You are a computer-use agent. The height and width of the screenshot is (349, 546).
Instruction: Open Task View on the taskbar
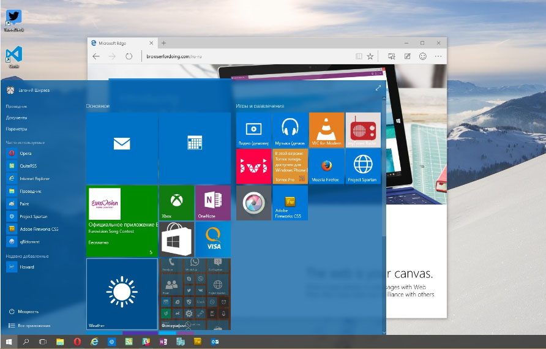pyautogui.click(x=42, y=342)
